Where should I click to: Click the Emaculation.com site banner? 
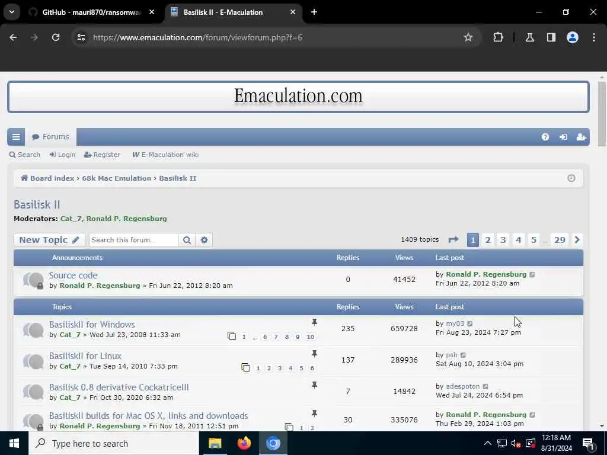298,97
